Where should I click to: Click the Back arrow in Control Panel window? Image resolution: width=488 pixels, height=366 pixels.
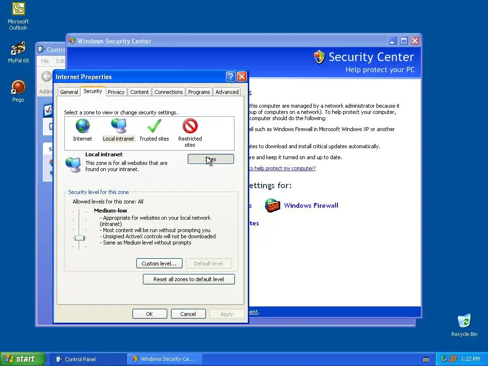[x=47, y=76]
